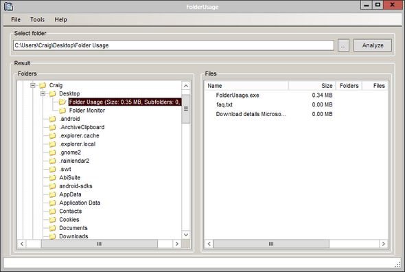Click the browse folder ellipsis button
This screenshot has height=272, width=405.
tap(343, 45)
